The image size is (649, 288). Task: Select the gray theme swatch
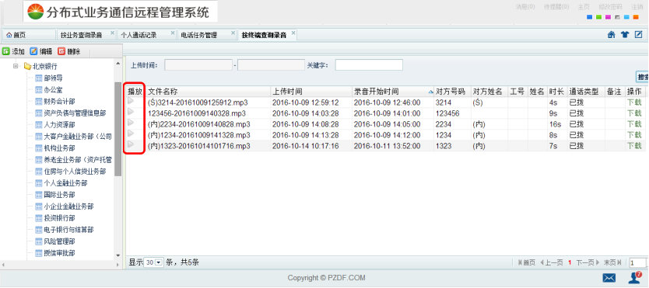point(617,17)
